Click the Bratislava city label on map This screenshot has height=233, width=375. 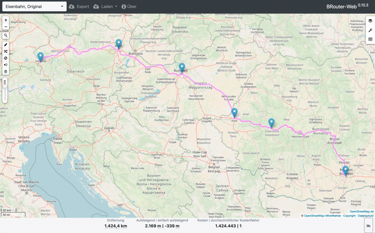tap(135, 53)
